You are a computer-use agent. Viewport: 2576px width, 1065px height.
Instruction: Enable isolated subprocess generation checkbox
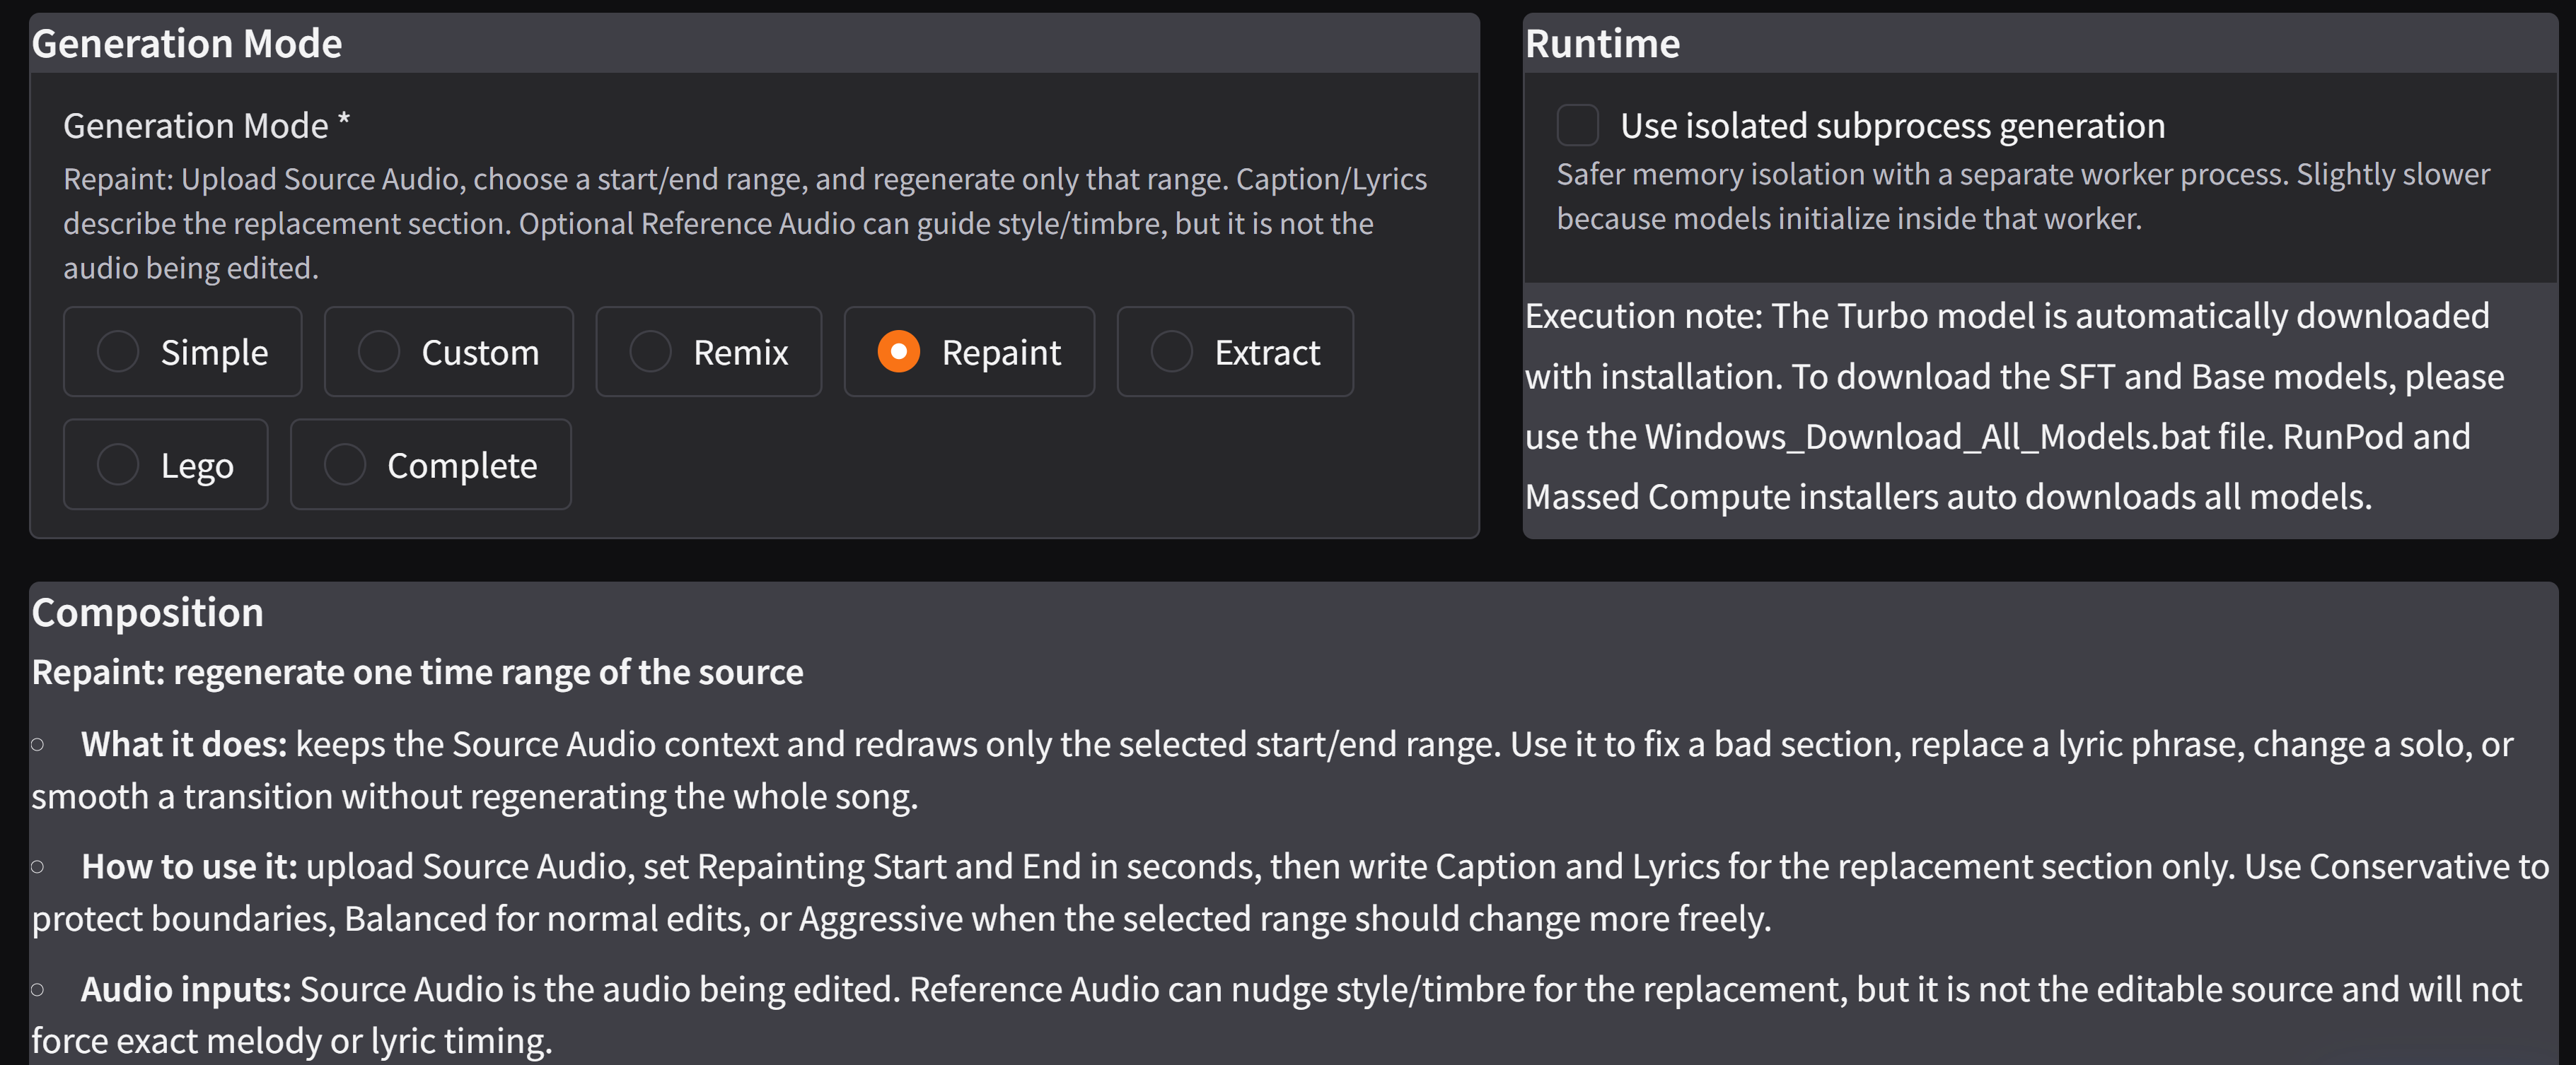(x=1577, y=126)
